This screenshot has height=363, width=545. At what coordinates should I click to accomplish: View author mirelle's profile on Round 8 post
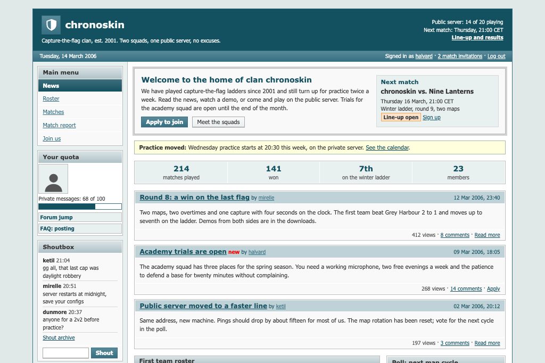point(266,197)
